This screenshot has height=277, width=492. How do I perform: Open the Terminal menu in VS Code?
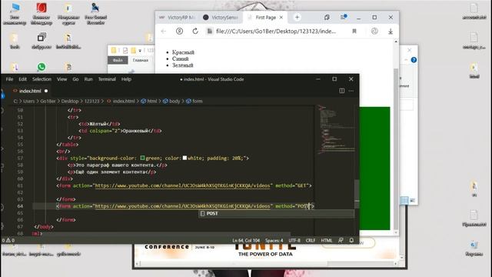[107, 79]
